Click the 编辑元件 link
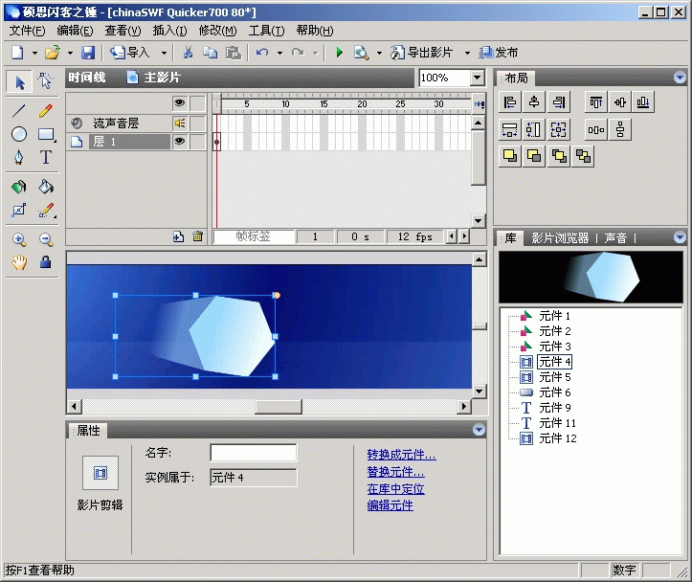Image resolution: width=692 pixels, height=582 pixels. [x=390, y=505]
